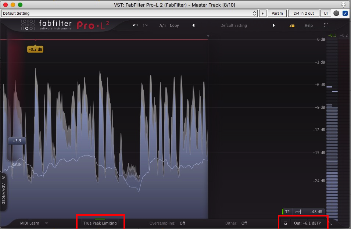Toggle the TP true peak metering button
The height and width of the screenshot is (229, 351).
click(287, 212)
